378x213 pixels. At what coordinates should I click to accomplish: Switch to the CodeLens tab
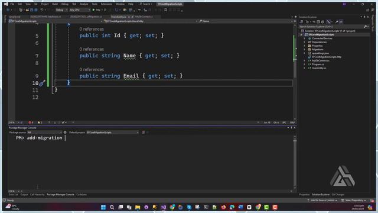click(82, 195)
